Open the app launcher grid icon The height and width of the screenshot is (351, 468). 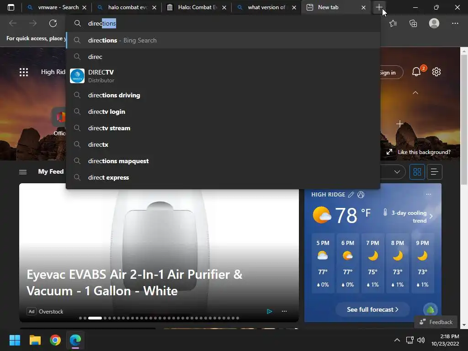click(24, 72)
